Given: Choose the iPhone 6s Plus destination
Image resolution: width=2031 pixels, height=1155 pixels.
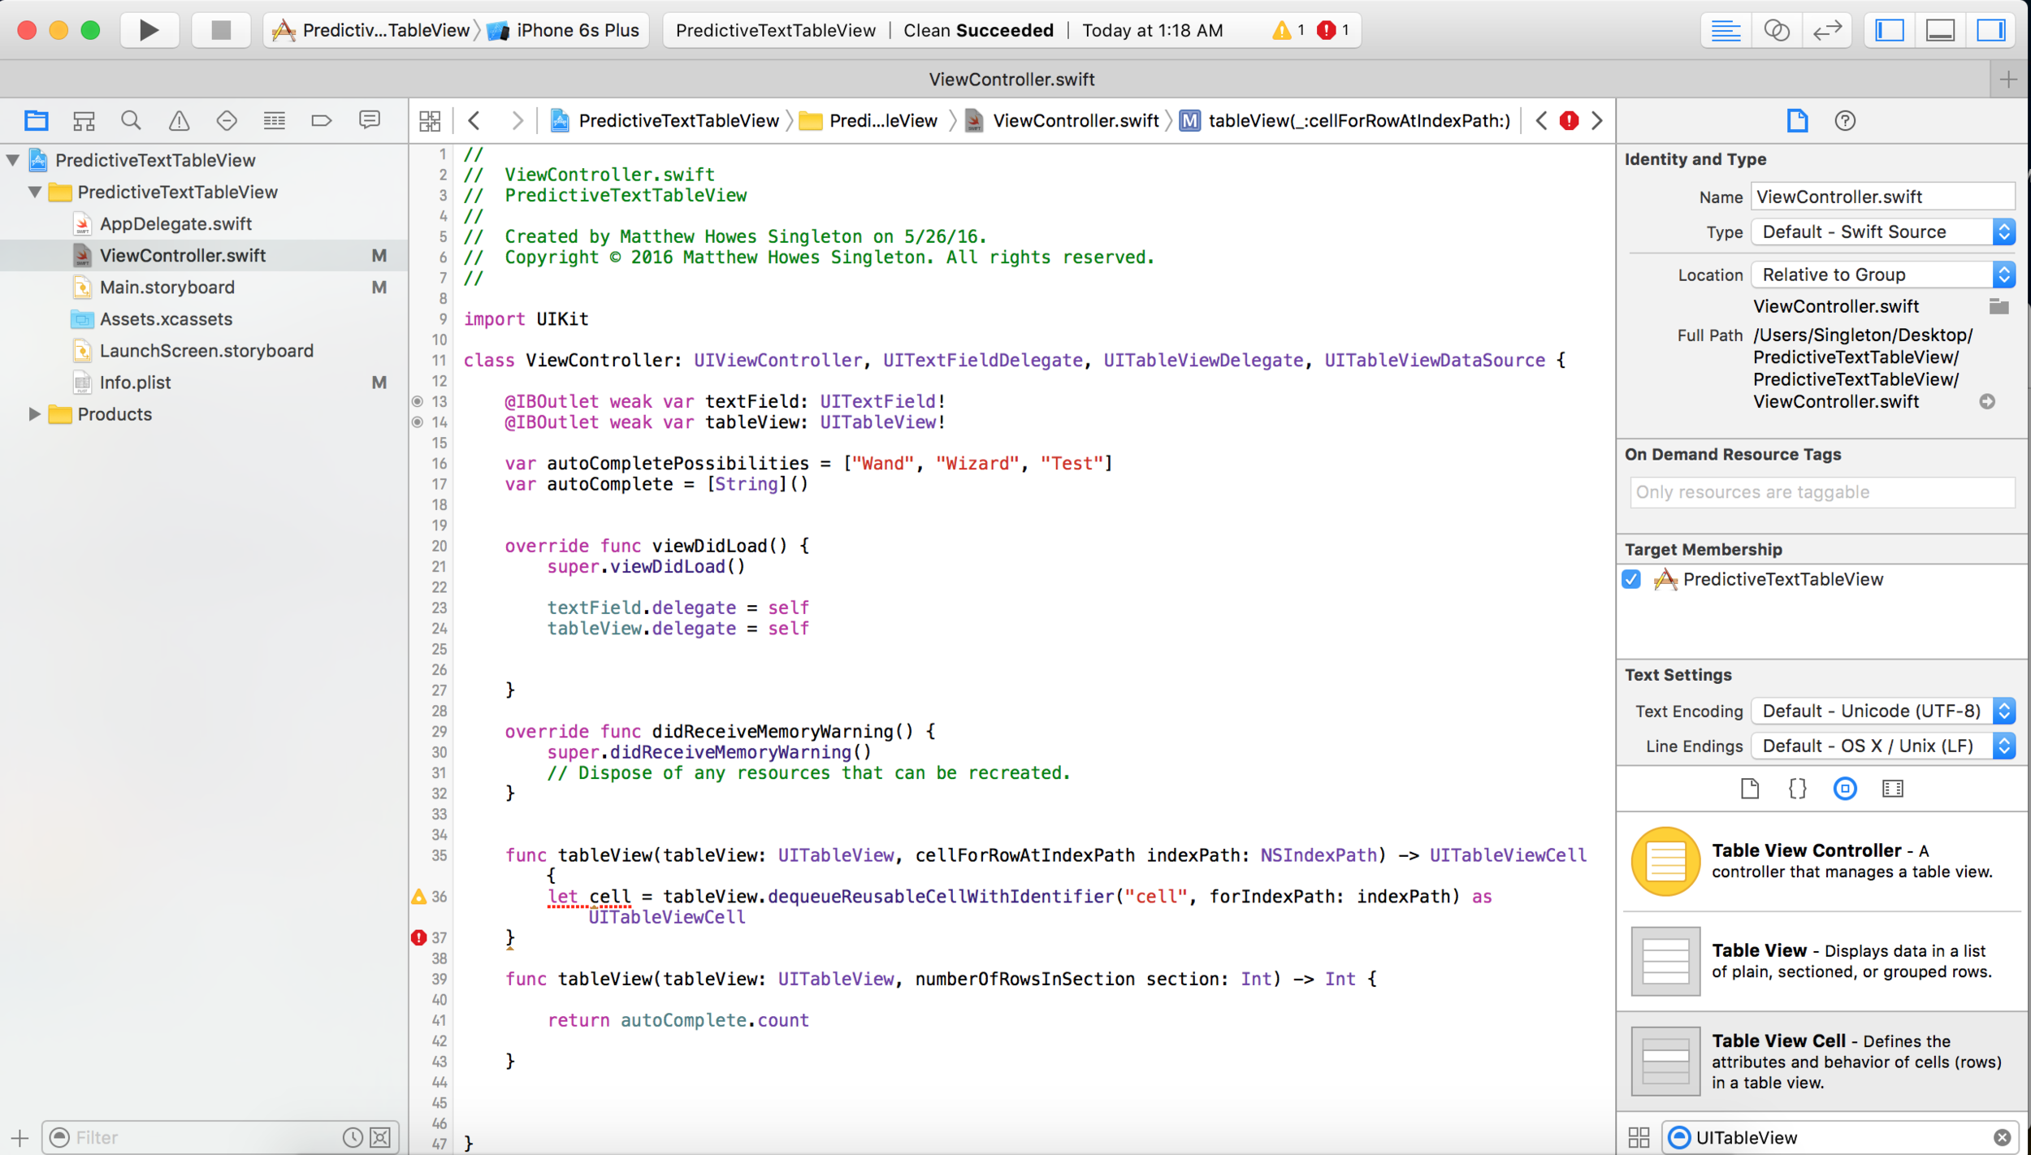Looking at the screenshot, I should point(565,30).
